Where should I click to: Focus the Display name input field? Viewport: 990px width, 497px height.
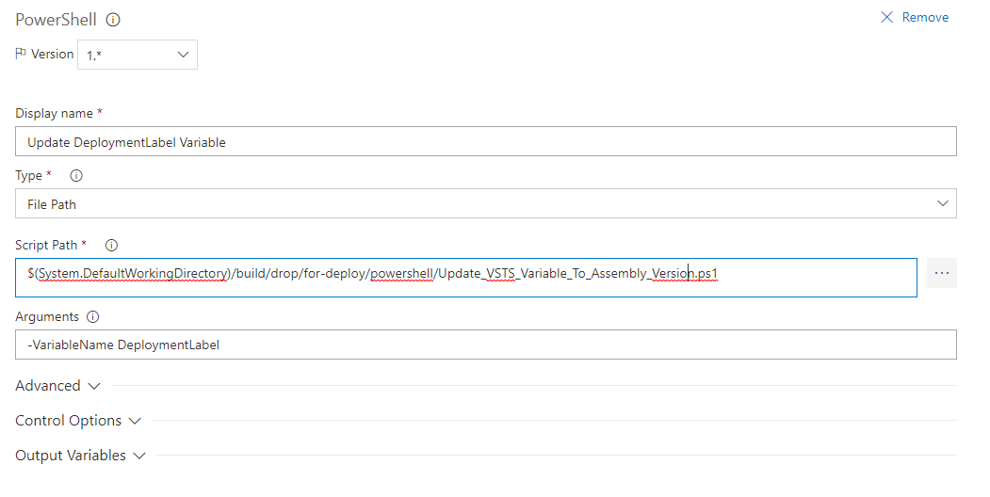point(485,141)
